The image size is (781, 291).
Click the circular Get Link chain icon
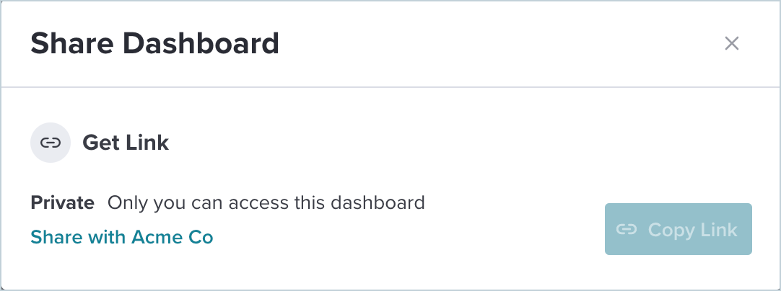click(51, 143)
